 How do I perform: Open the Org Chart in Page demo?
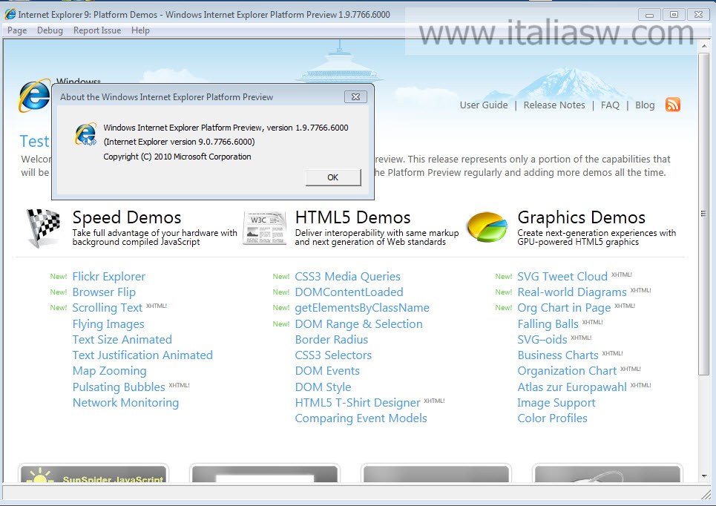[x=564, y=308]
